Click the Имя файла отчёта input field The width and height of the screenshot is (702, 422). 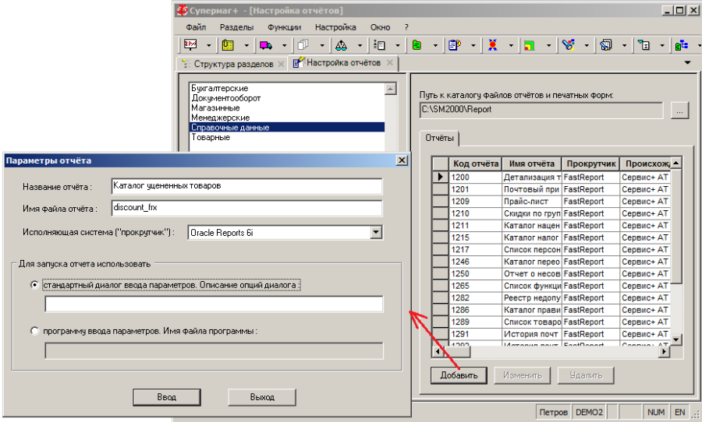click(x=246, y=208)
